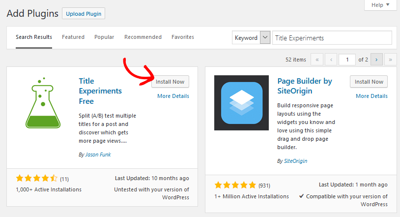Click '1,000+ Active Installations' text

click(49, 189)
